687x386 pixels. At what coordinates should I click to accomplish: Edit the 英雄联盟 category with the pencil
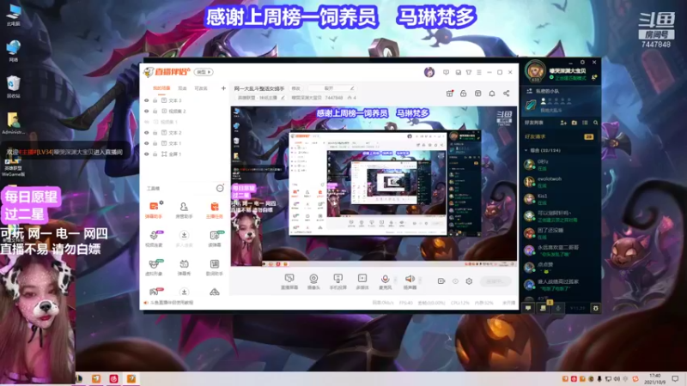(x=283, y=98)
